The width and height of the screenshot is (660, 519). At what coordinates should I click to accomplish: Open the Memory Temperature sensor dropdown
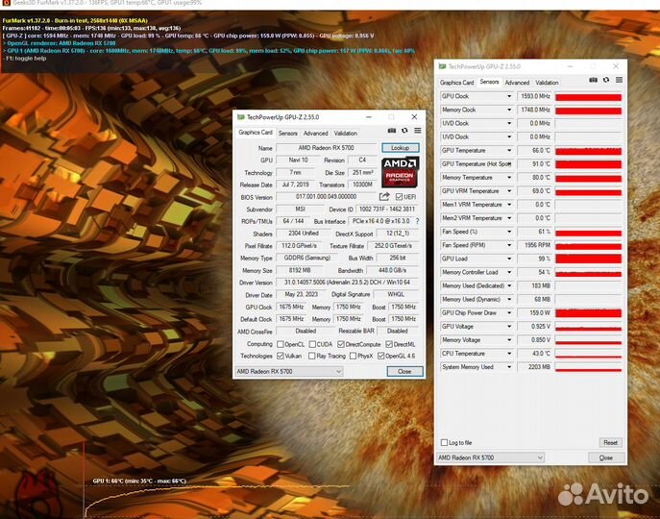(509, 178)
